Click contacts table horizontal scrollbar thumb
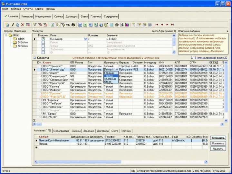The image size is (232, 174). point(80,162)
